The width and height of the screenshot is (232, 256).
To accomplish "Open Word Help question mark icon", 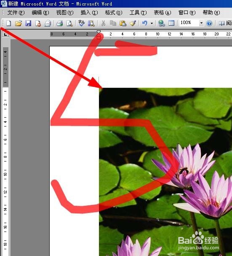I will (209, 23).
